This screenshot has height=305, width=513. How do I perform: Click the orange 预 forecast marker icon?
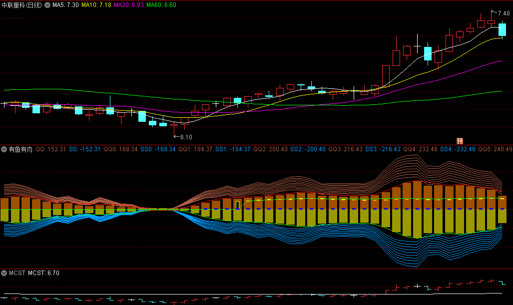[460, 141]
